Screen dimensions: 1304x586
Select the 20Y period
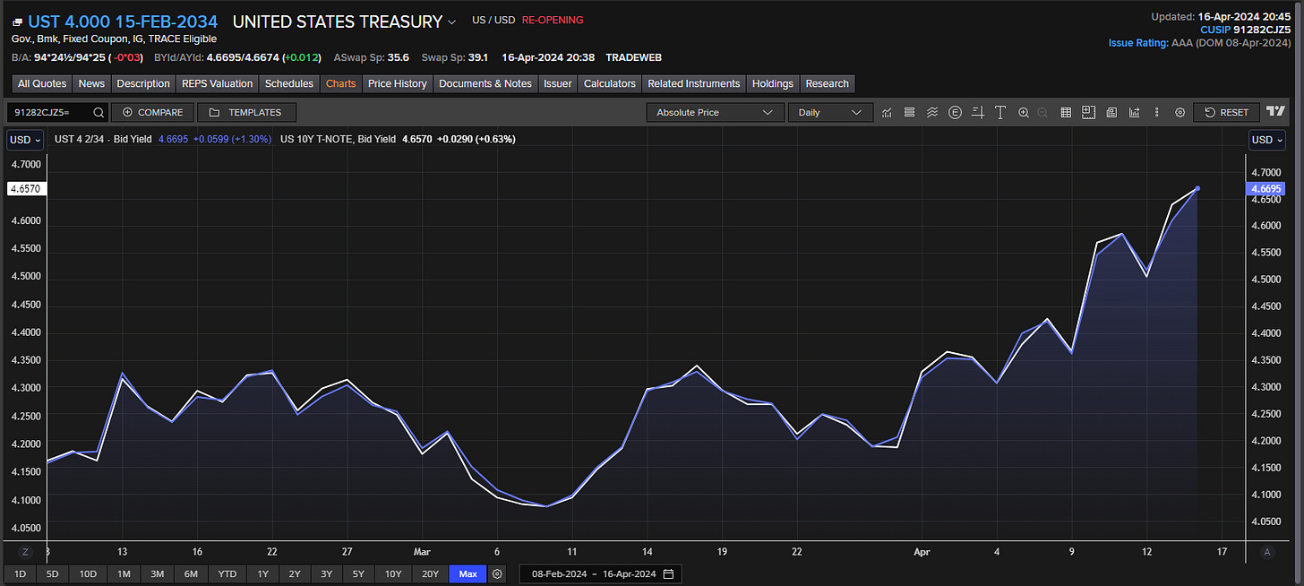point(430,573)
